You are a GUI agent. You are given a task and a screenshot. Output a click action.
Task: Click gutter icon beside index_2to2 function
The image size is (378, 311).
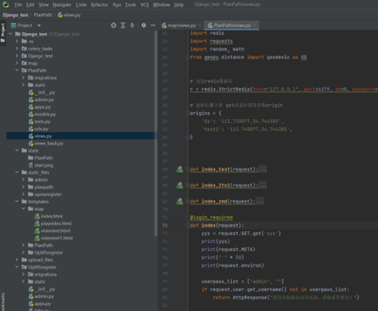click(180, 185)
